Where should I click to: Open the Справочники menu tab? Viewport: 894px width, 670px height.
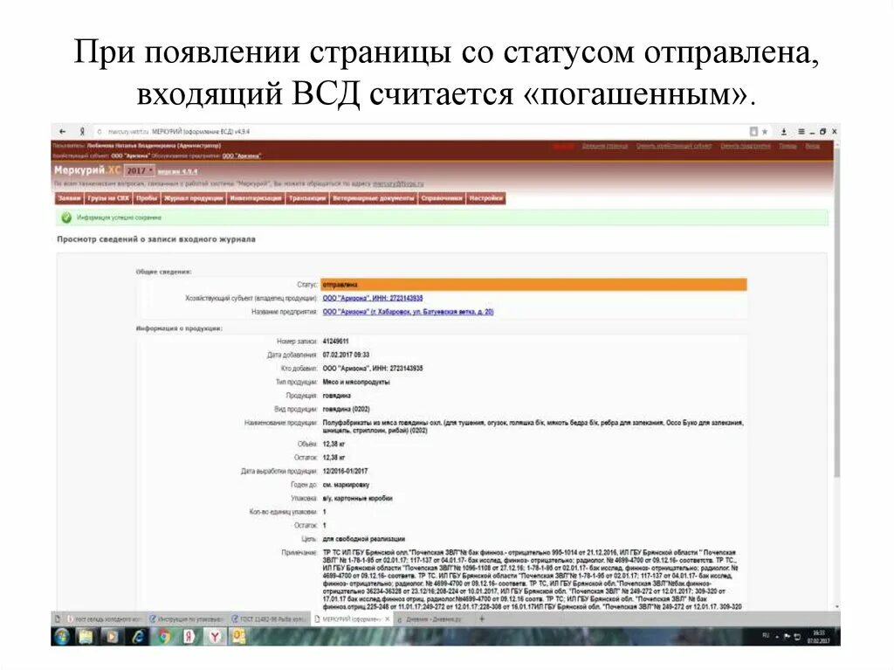pos(442,198)
